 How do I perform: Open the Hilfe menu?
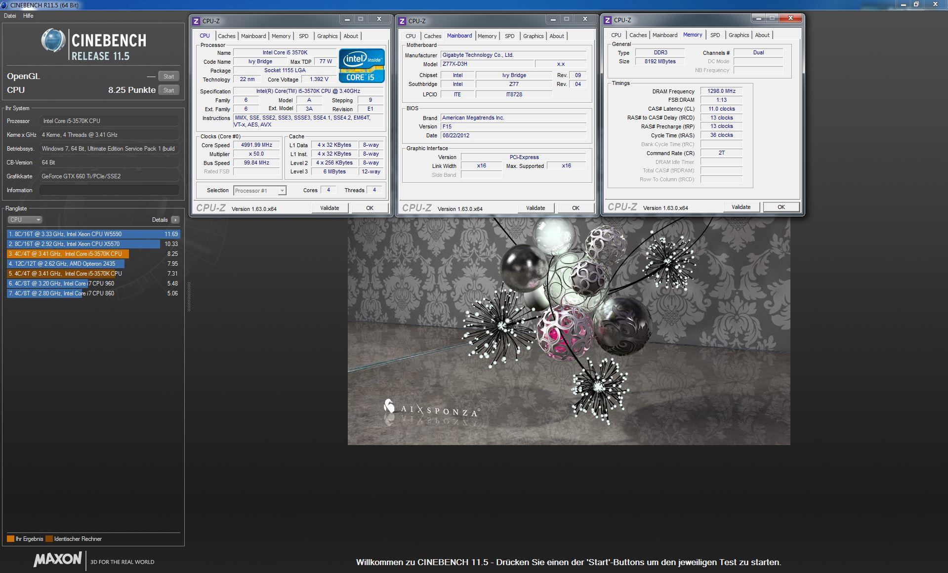click(x=28, y=16)
